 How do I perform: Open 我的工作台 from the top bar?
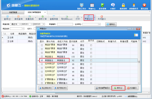(x=81, y=6)
